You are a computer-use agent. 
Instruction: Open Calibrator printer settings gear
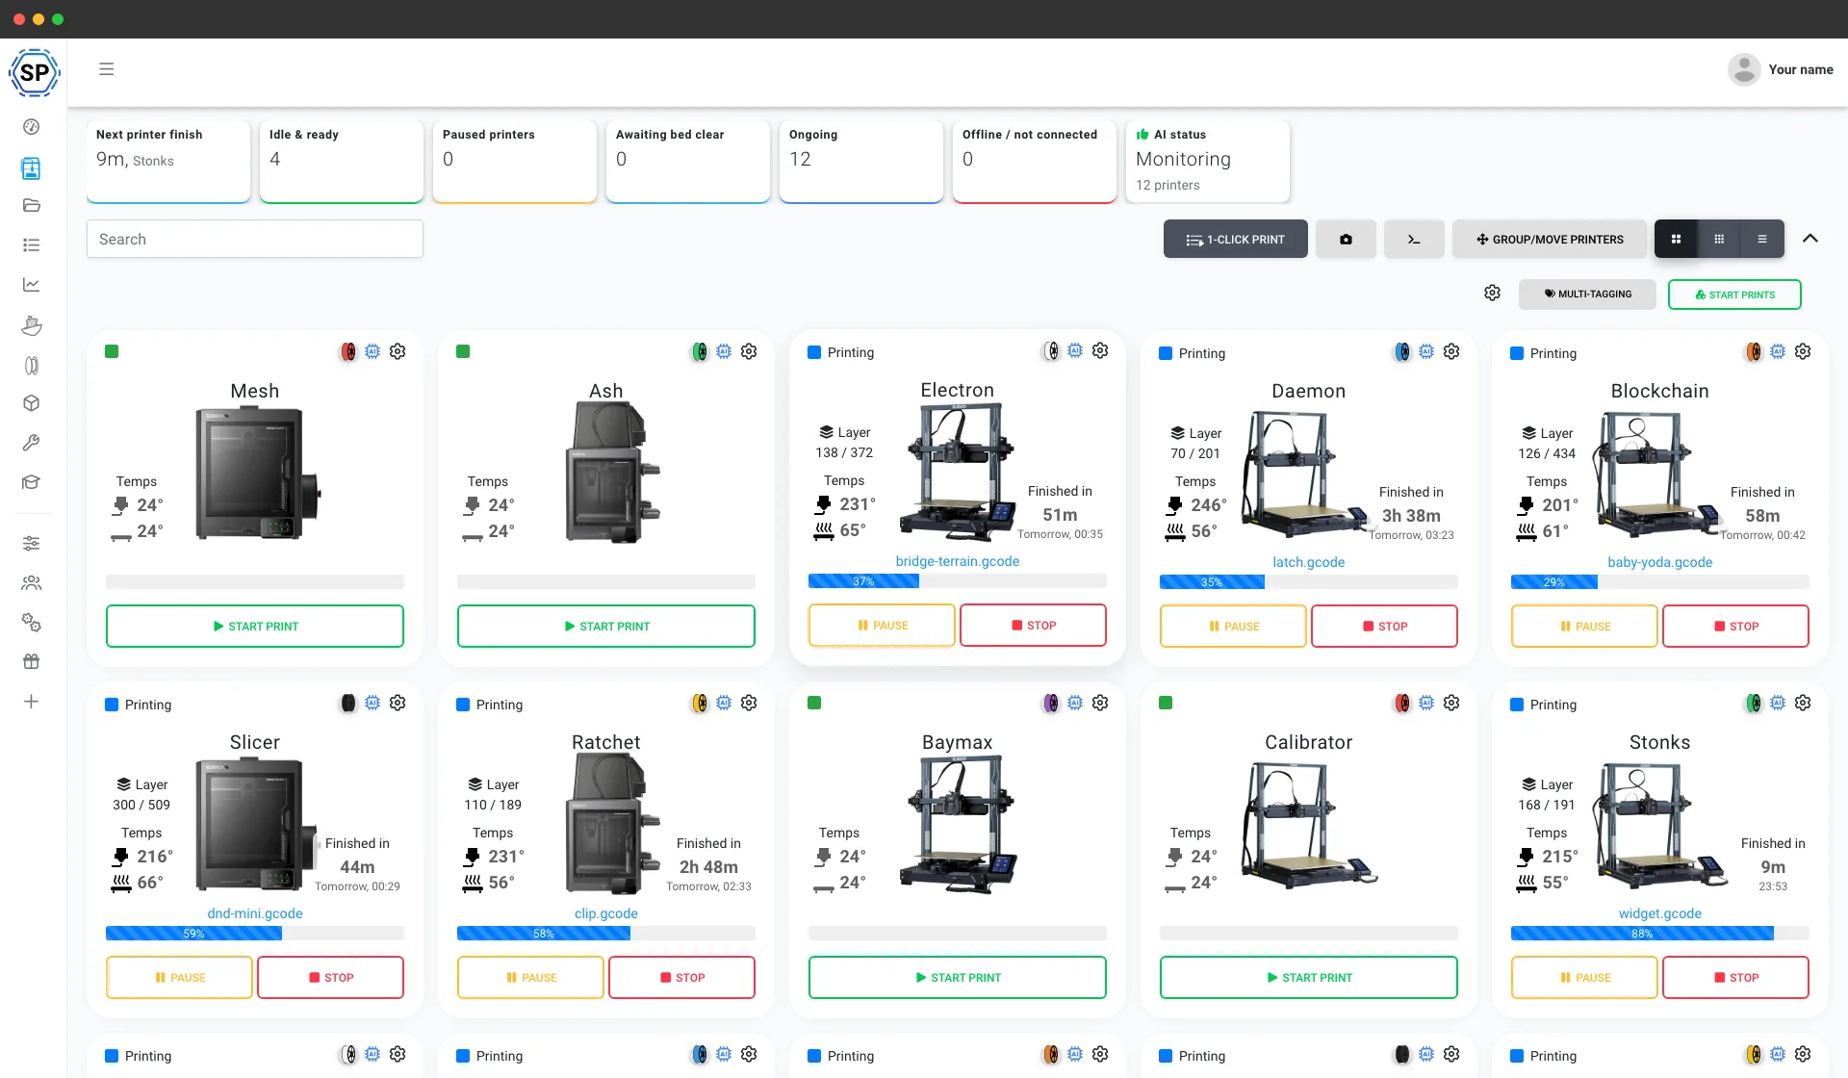(1451, 703)
